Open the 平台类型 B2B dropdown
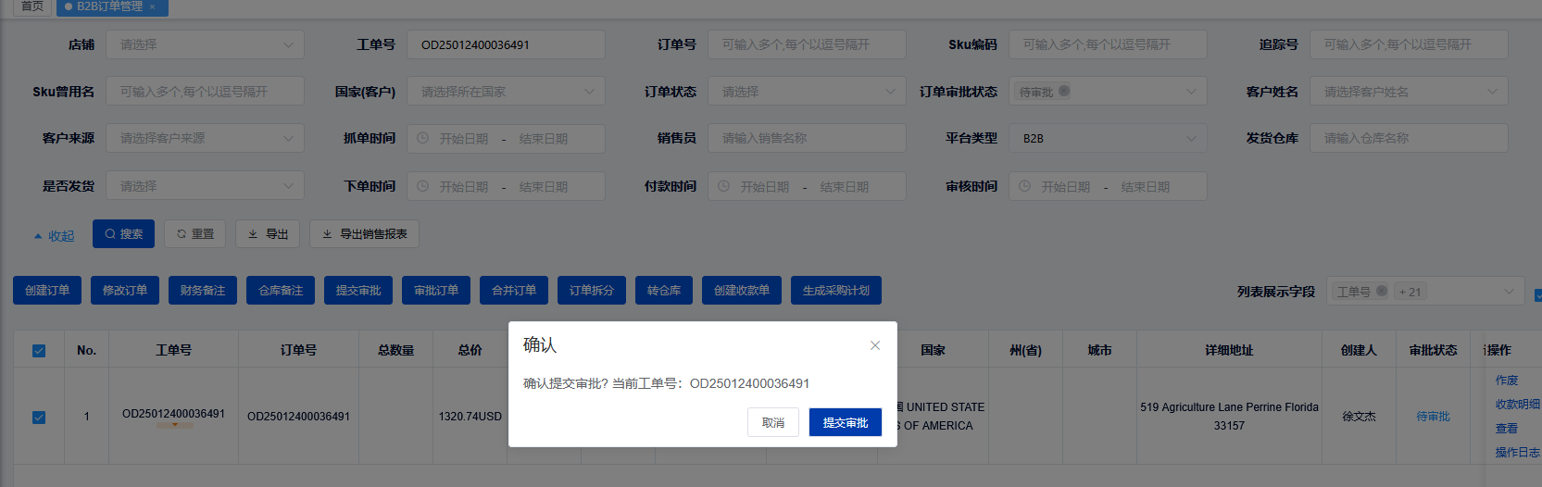 click(x=1108, y=138)
